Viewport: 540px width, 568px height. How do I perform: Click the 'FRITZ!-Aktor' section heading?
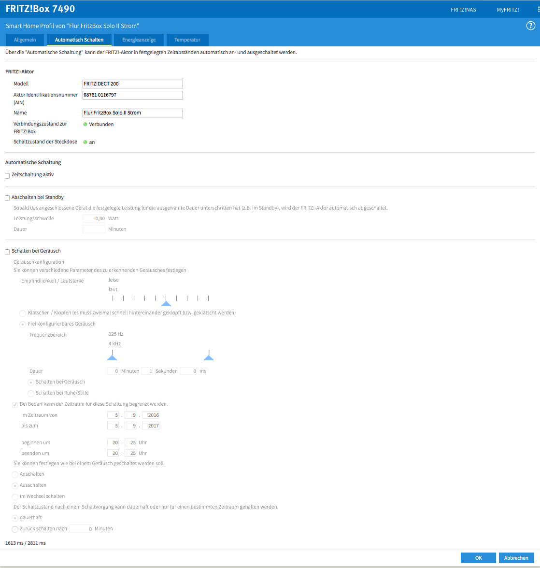click(19, 71)
